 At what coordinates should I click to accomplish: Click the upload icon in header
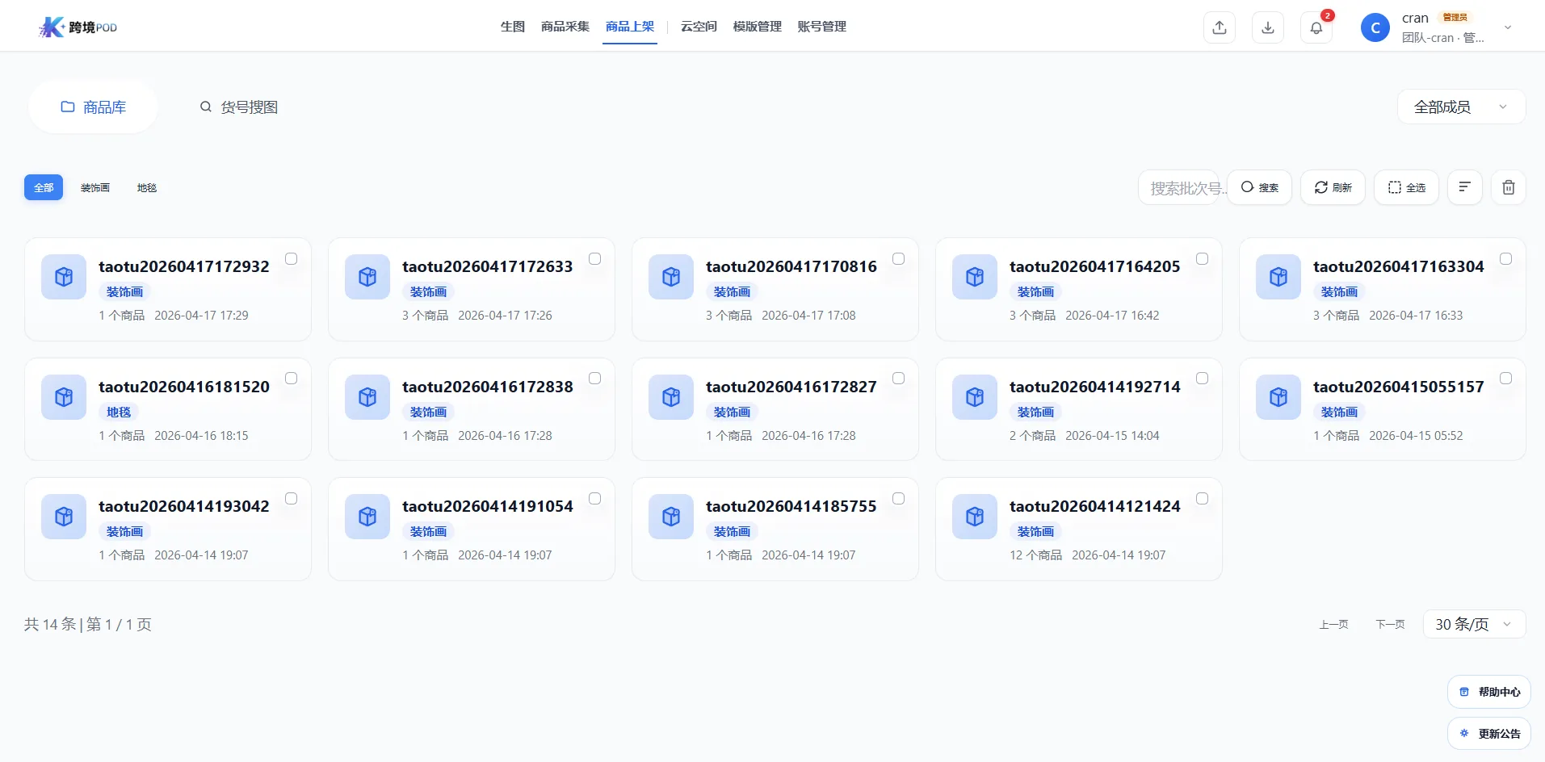click(1219, 27)
